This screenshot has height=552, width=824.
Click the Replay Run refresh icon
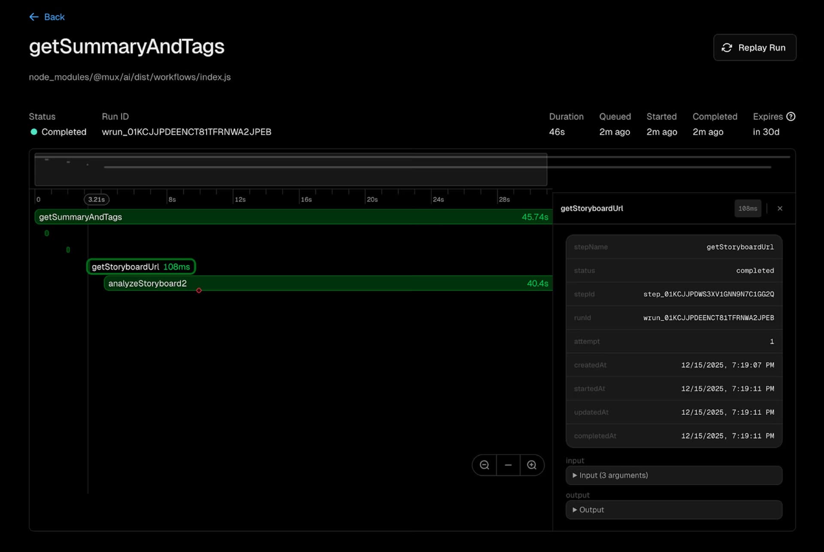coord(727,48)
